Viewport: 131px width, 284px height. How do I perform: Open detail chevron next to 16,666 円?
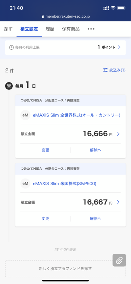tap(118, 134)
